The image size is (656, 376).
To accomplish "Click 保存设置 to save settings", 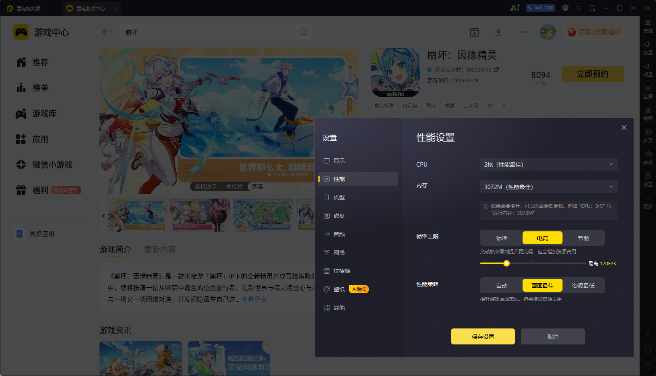I will tap(483, 337).
